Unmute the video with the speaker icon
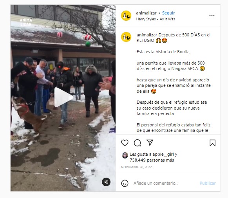 point(106,182)
